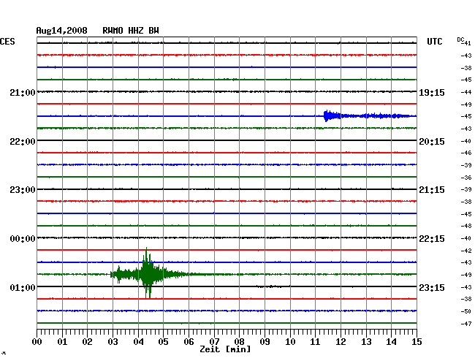This screenshot has width=475, height=361.
Task: Click the DC value -47
Action: coord(466,324)
